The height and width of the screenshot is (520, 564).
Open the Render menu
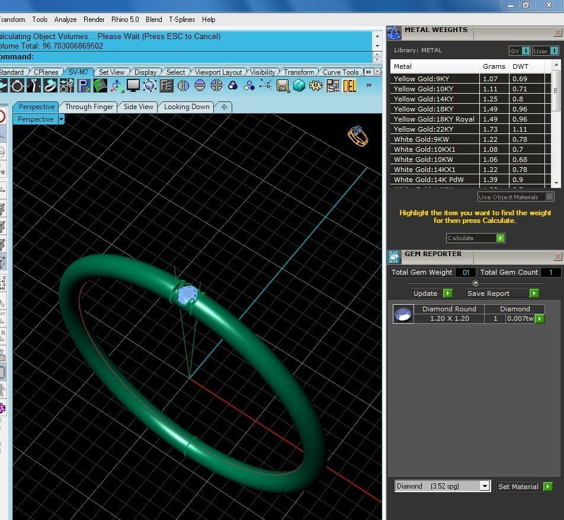coord(94,20)
